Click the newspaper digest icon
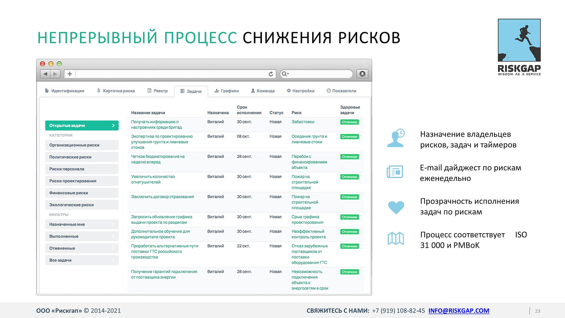This screenshot has height=318, width=565. (395, 172)
